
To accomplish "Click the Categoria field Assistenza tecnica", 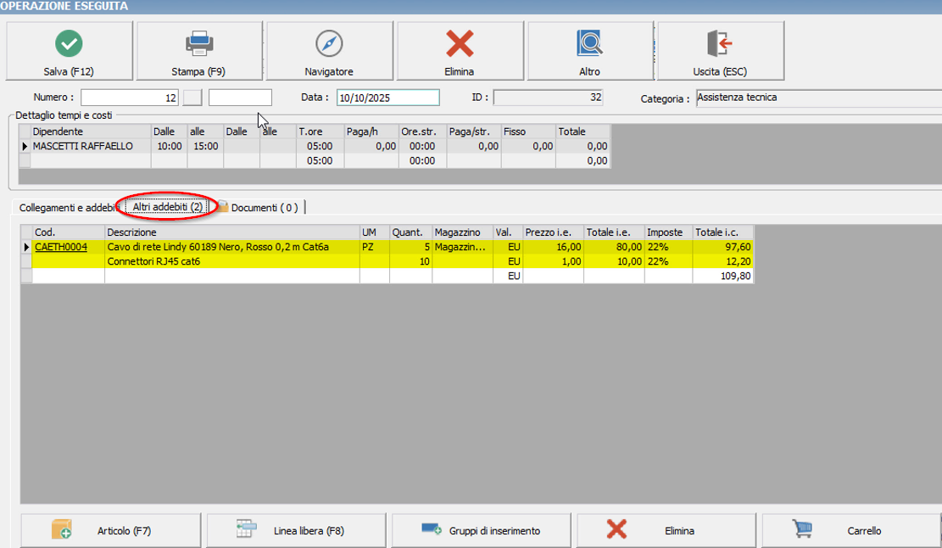I will pyautogui.click(x=814, y=98).
